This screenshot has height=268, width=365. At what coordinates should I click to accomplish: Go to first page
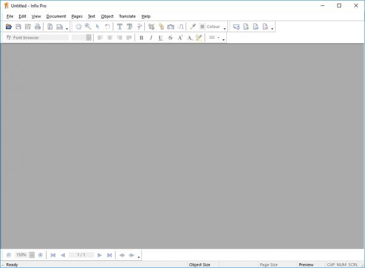(53, 255)
